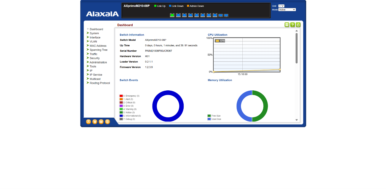
Task: Select the fourth port icon in panel
Action: pos(191,15)
